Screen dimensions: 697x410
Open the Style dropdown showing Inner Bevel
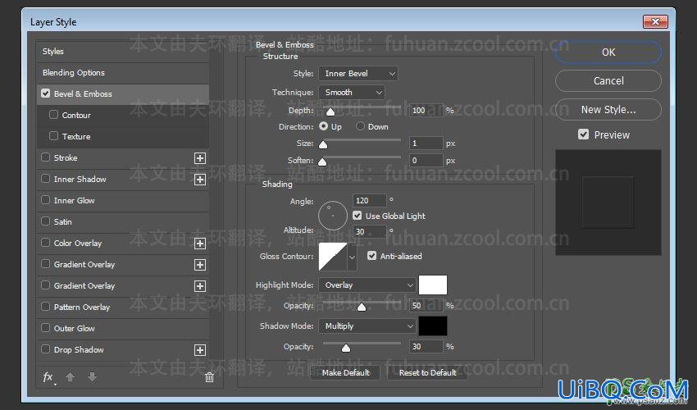(x=358, y=74)
